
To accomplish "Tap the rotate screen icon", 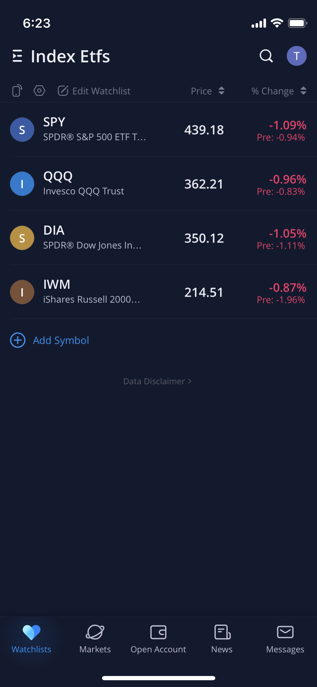I will pyautogui.click(x=17, y=91).
